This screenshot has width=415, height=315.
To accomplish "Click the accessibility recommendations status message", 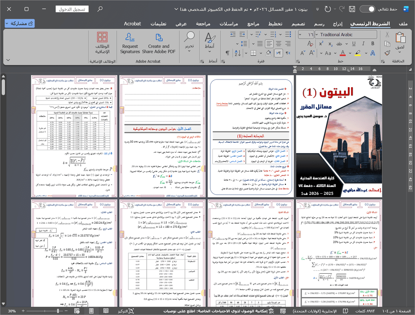I will (x=218, y=311).
